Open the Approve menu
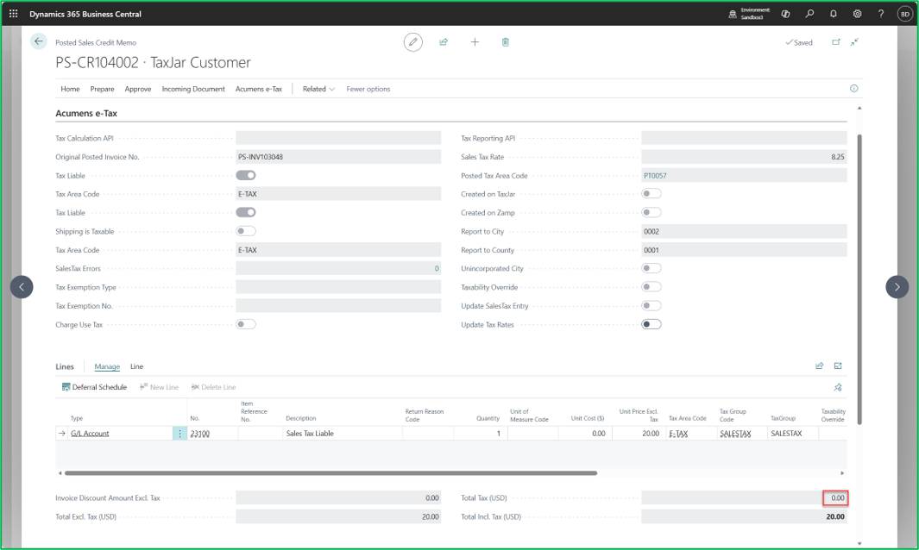This screenshot has width=919, height=550. (x=138, y=89)
